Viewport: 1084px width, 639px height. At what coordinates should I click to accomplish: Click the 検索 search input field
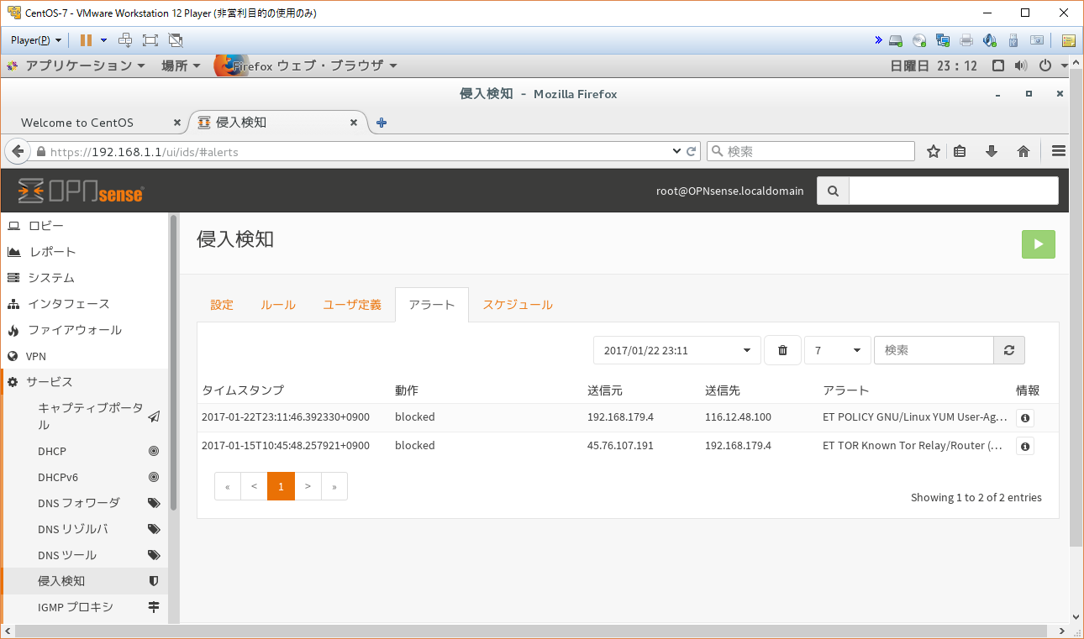[x=934, y=350]
